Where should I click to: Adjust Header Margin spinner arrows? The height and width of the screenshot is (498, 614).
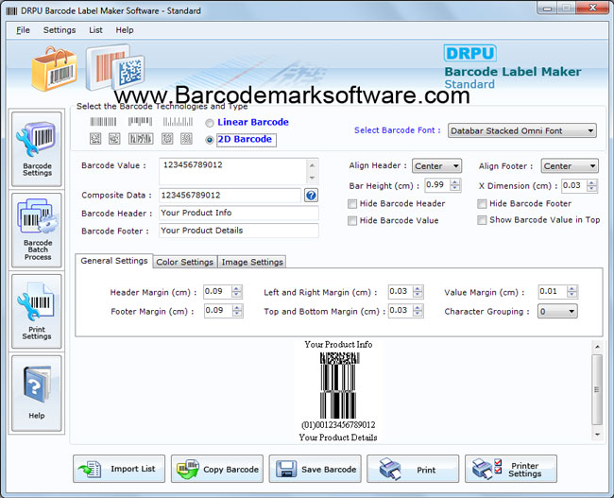click(x=237, y=291)
